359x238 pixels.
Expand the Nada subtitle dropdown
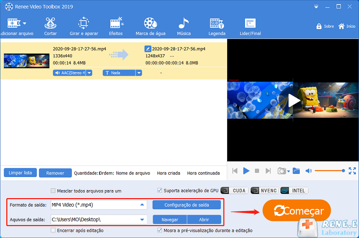pos(139,73)
